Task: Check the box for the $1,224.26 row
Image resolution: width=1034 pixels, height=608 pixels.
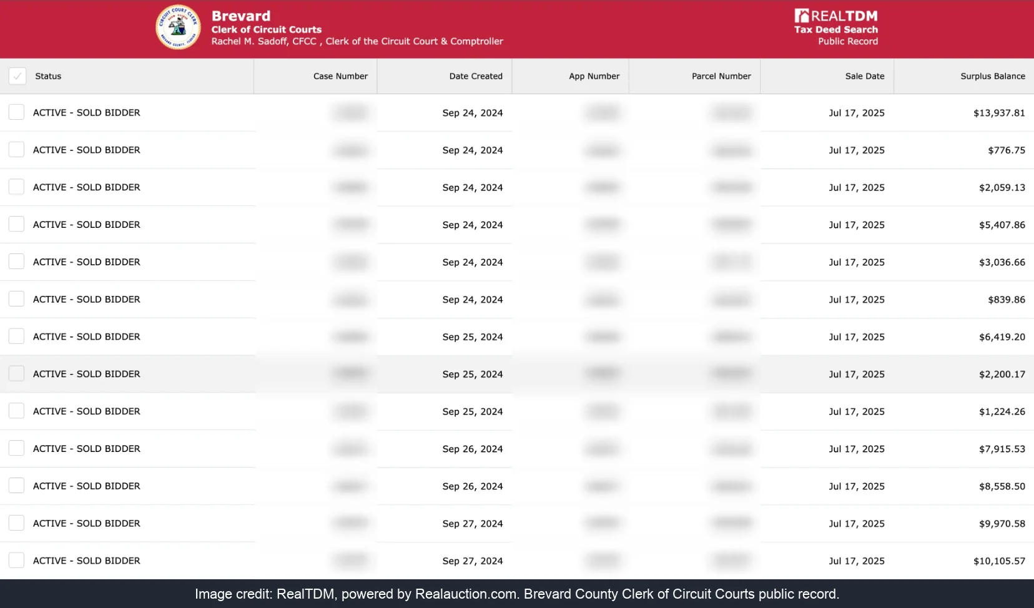Action: click(x=16, y=411)
